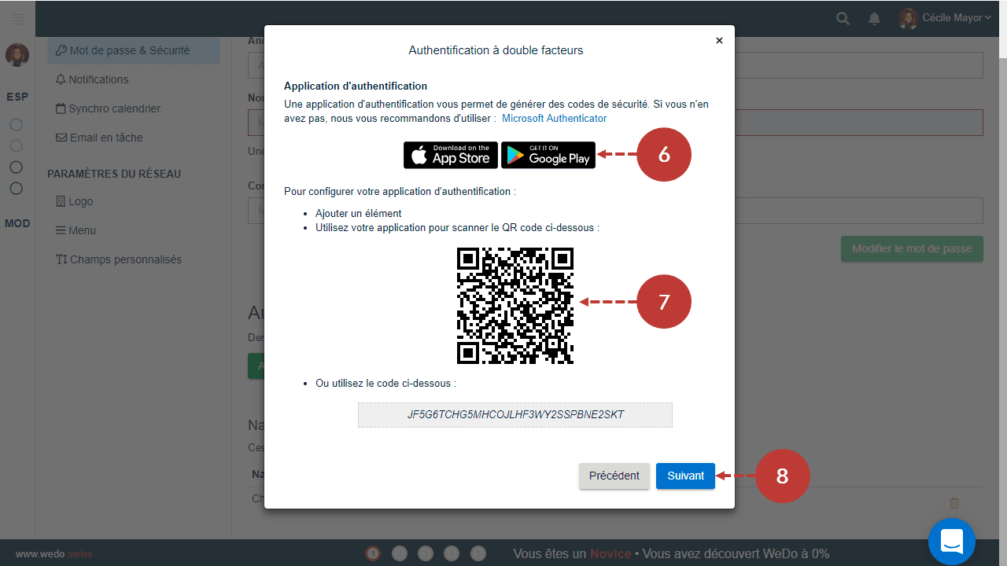Image resolution: width=1007 pixels, height=566 pixels.
Task: Open Logo network setting
Action: (74, 201)
